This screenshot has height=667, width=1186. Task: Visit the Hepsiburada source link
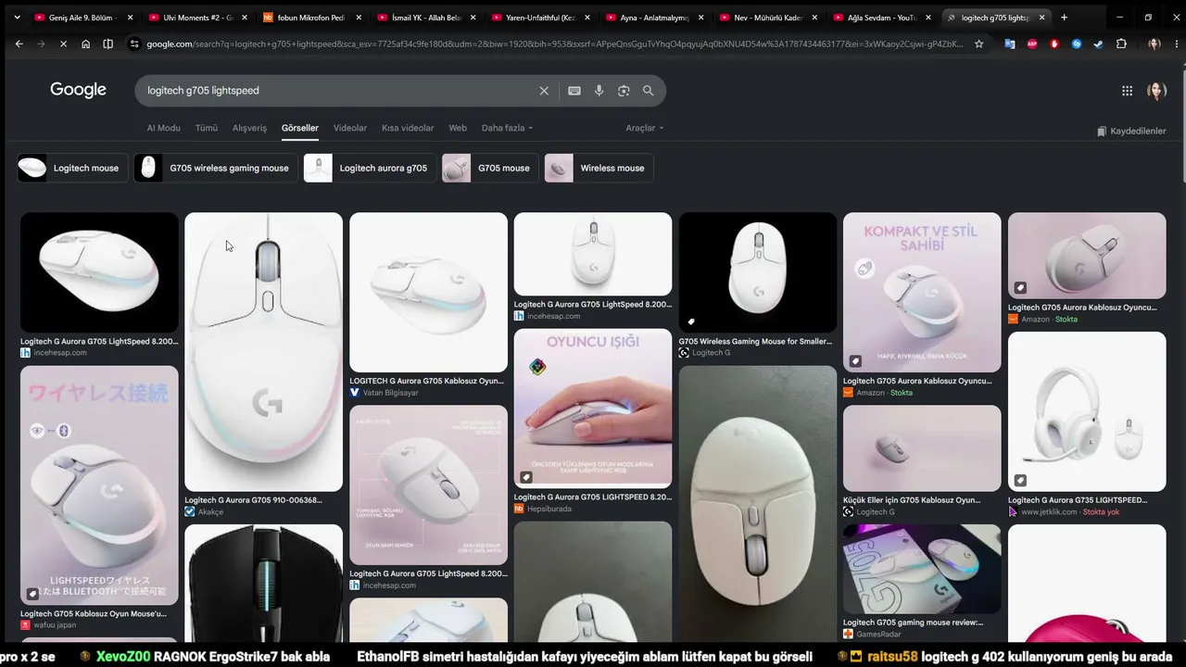pos(549,509)
